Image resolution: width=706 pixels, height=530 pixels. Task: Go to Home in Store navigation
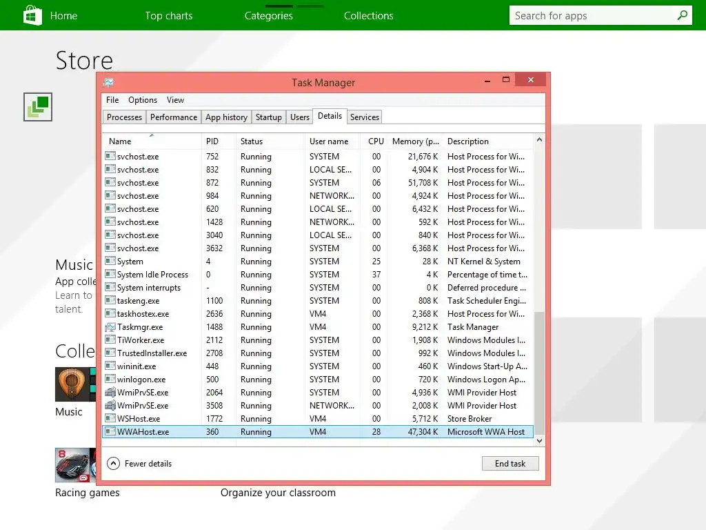point(63,16)
